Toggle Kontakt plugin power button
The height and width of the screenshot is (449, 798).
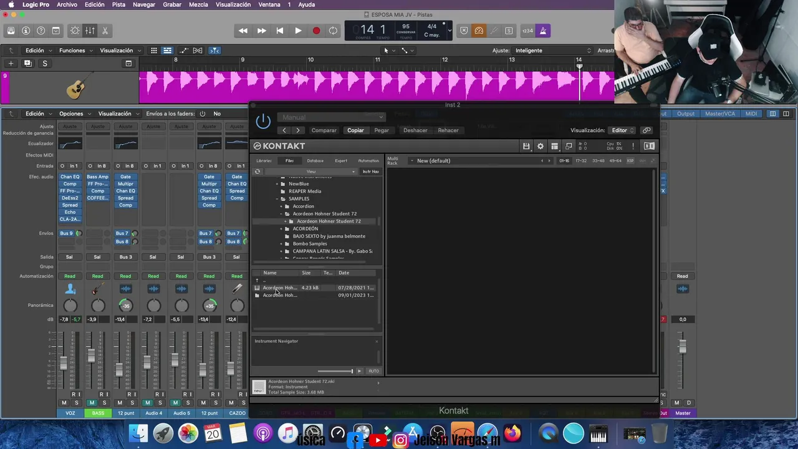pyautogui.click(x=263, y=121)
